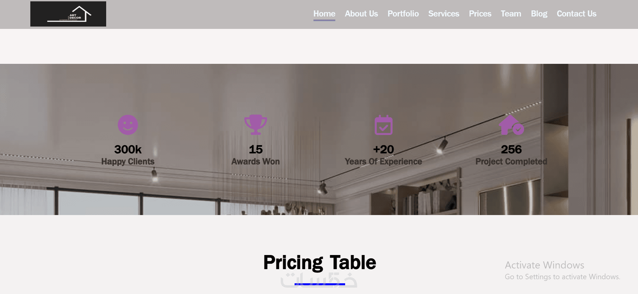The width and height of the screenshot is (638, 294).
Task: Select Prices in the navigation bar
Action: tap(480, 14)
